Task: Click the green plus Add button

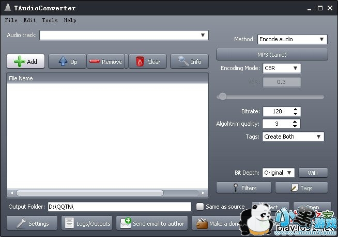Action: (x=26, y=62)
